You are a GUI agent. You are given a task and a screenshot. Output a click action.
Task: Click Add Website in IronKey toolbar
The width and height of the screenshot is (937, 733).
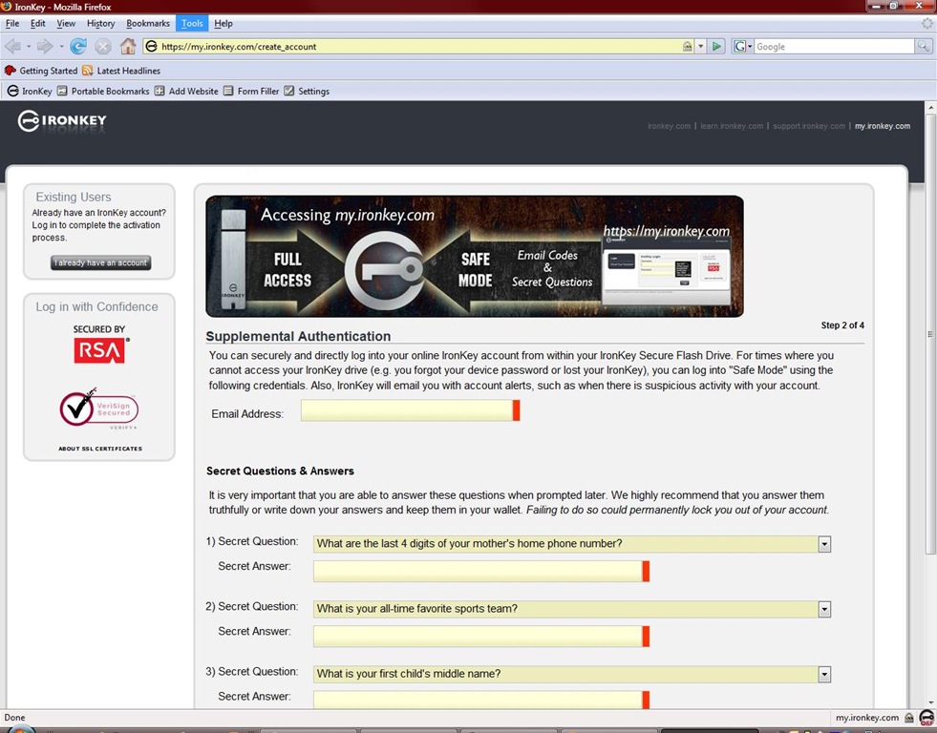186,92
